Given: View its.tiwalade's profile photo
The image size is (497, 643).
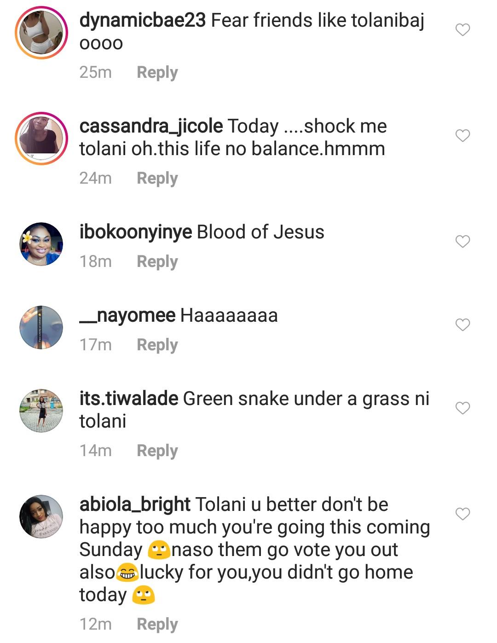Looking at the screenshot, I should pos(41,411).
